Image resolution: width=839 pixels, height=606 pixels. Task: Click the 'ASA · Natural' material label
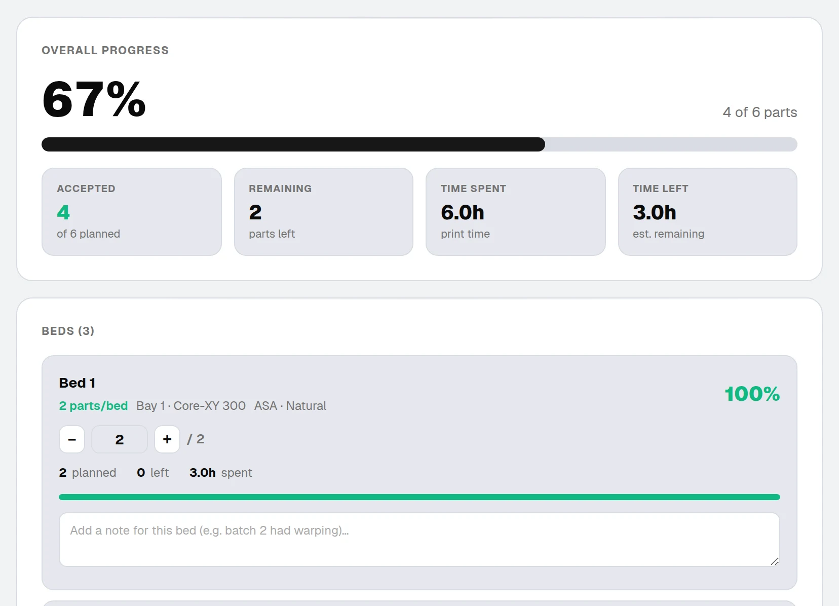click(x=290, y=406)
